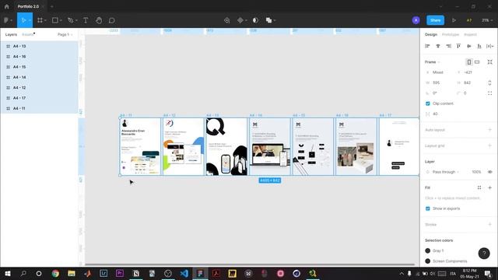Click the Use as mask icon
The height and width of the screenshot is (280, 498).
[x=255, y=20]
